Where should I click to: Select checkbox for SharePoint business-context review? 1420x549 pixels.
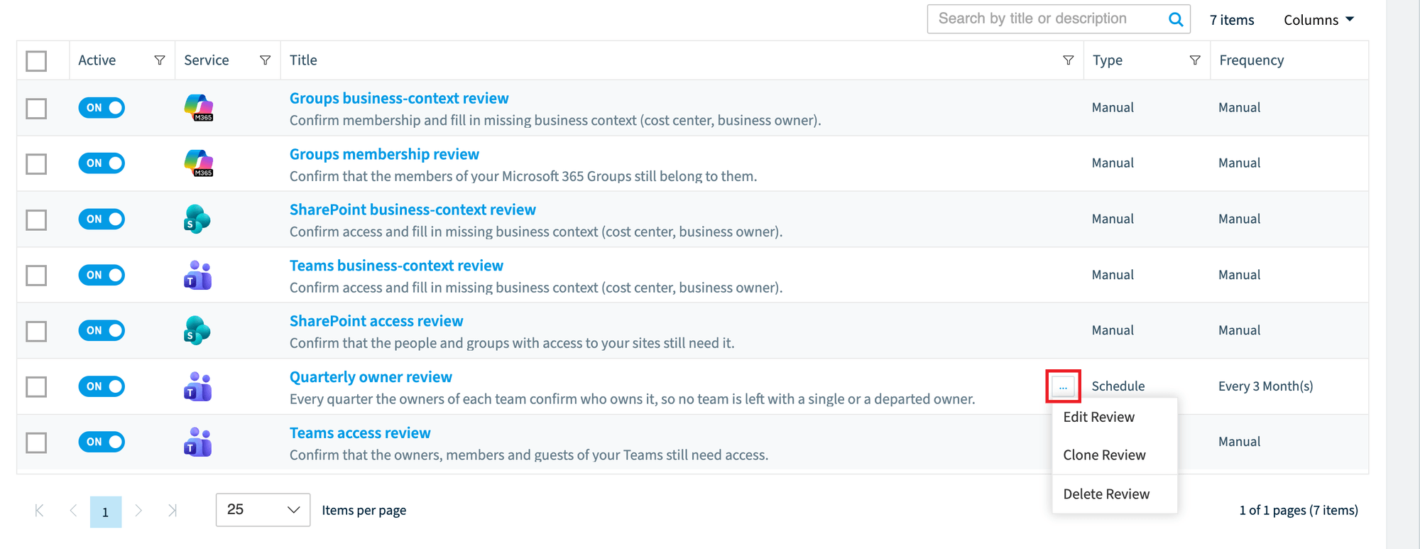tap(36, 219)
